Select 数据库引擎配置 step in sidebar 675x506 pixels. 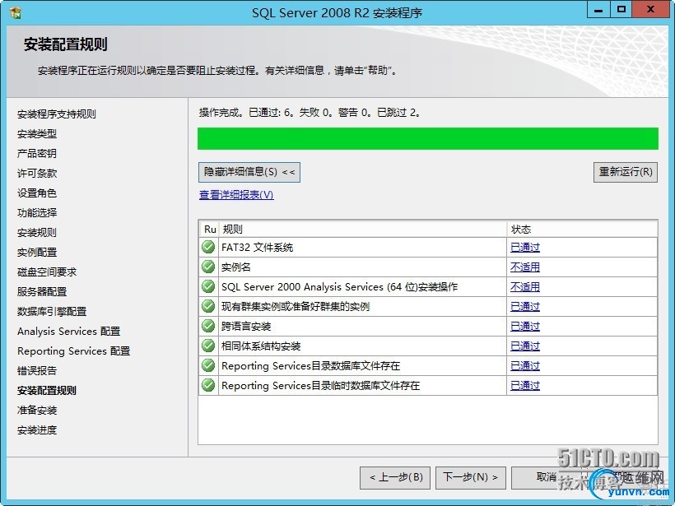pyautogui.click(x=52, y=312)
